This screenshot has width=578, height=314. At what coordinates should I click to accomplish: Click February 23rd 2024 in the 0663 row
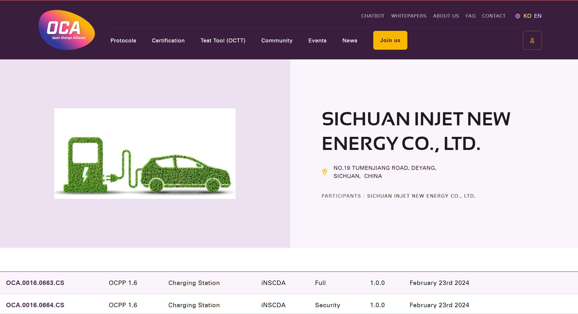tap(439, 283)
